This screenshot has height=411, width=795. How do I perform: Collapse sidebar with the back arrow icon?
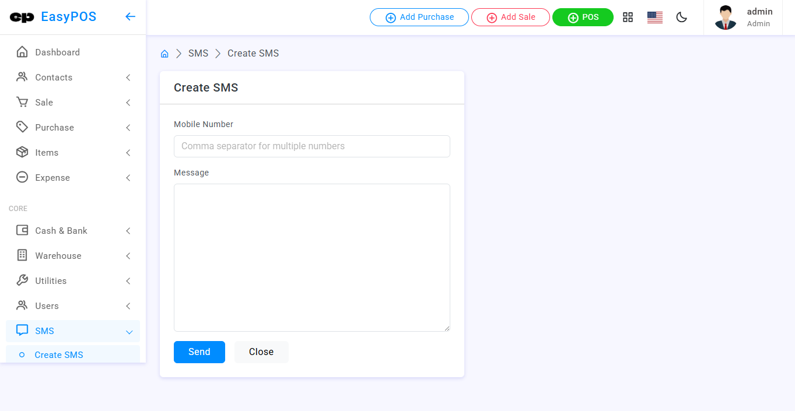tap(130, 17)
